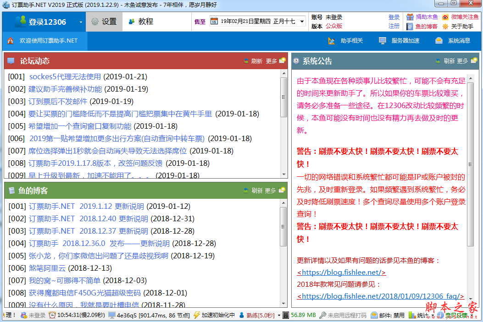Open the 设置 settings tab
483x322 pixels.
click(x=104, y=22)
